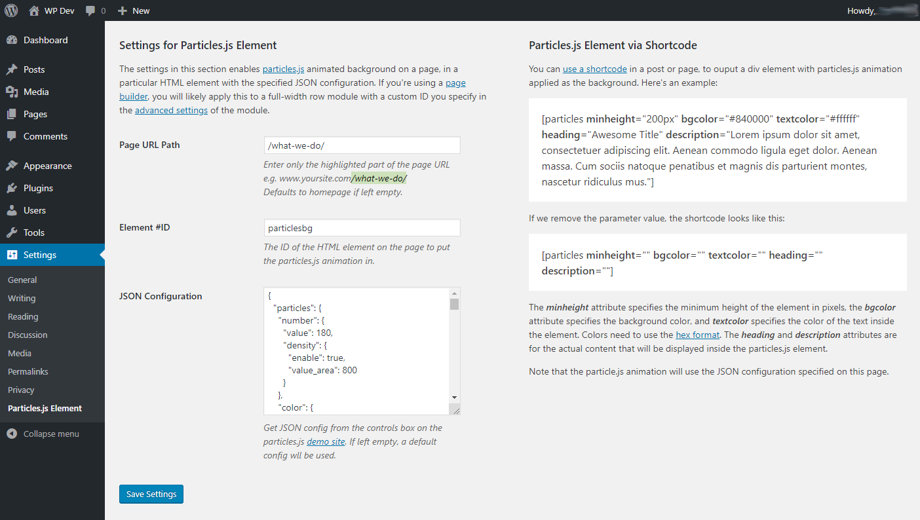Select Reading settings submenu
Image resolution: width=920 pixels, height=520 pixels.
click(x=23, y=316)
